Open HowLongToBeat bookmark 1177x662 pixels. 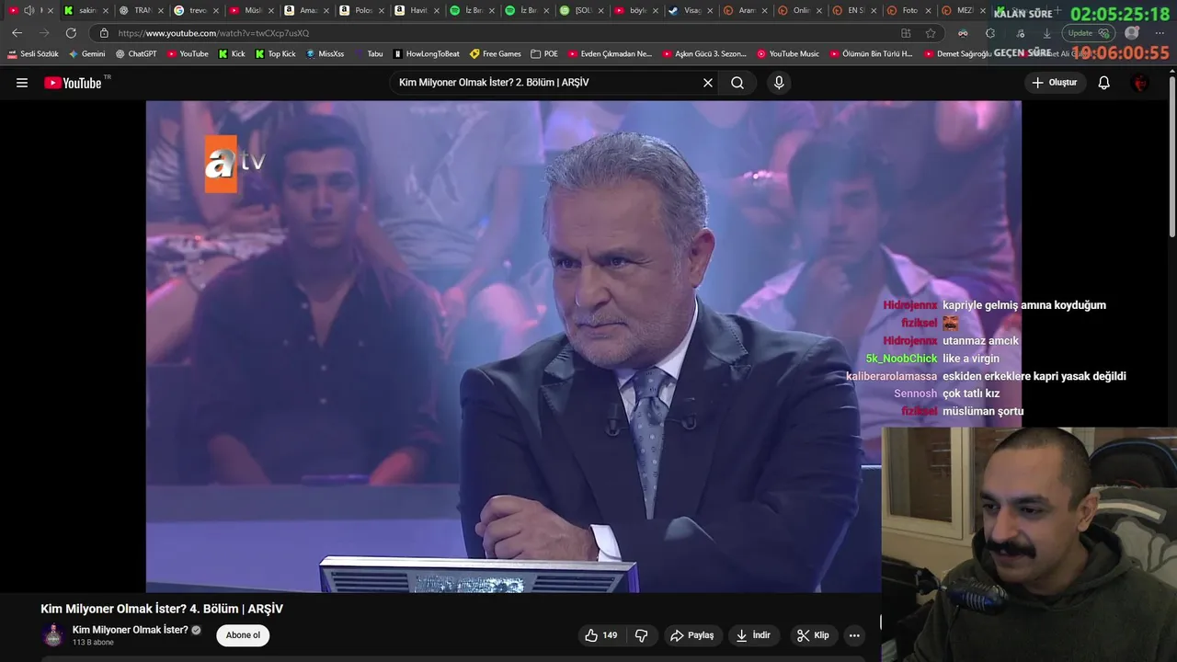(427, 54)
